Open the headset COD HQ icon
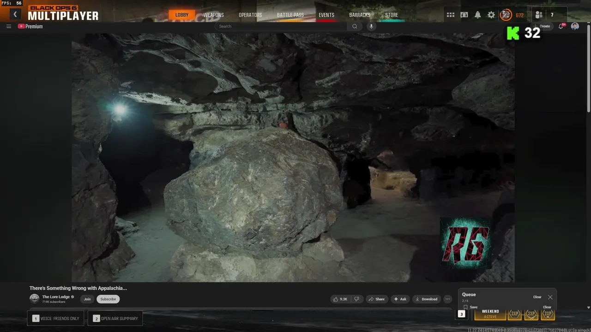The height and width of the screenshot is (332, 591). click(464, 15)
